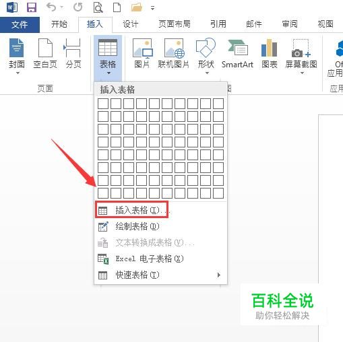Open the quick access toolbar customize arrow
The width and height of the screenshot is (343, 342).
pos(152,8)
